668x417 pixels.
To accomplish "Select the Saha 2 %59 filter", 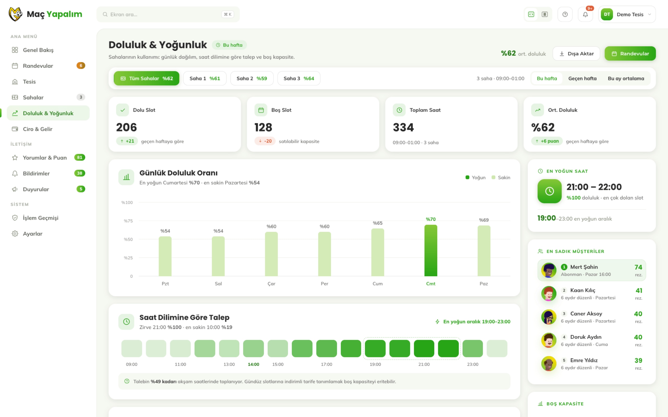I will pyautogui.click(x=252, y=78).
